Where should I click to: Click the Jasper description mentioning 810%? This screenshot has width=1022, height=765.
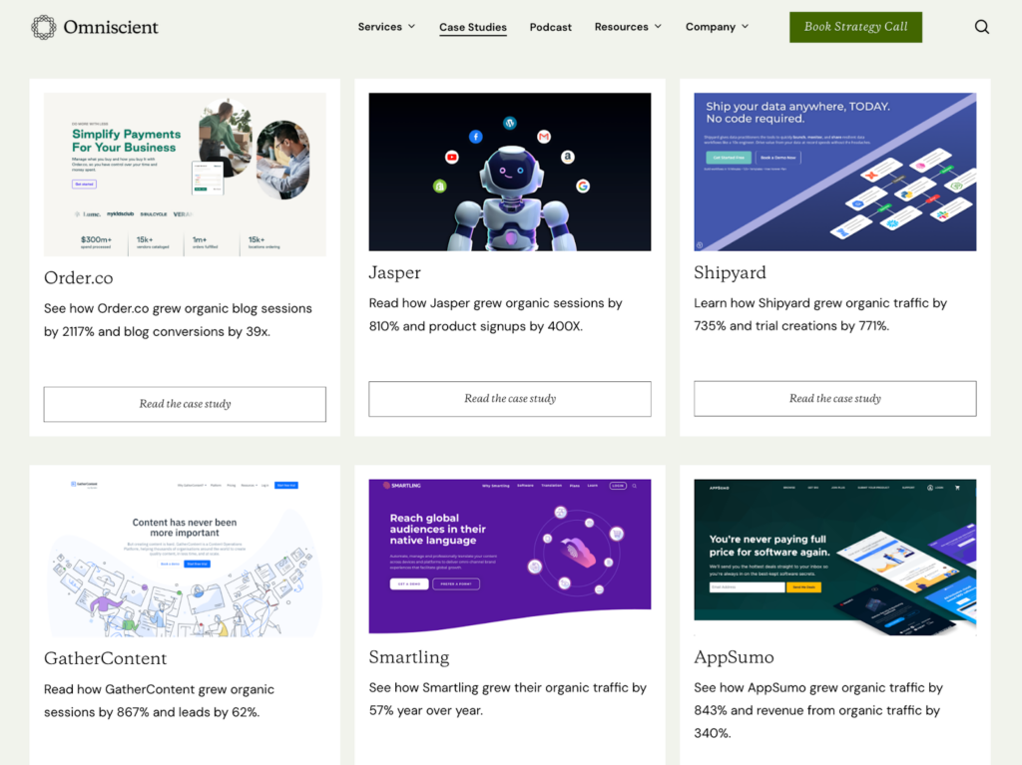coord(496,315)
